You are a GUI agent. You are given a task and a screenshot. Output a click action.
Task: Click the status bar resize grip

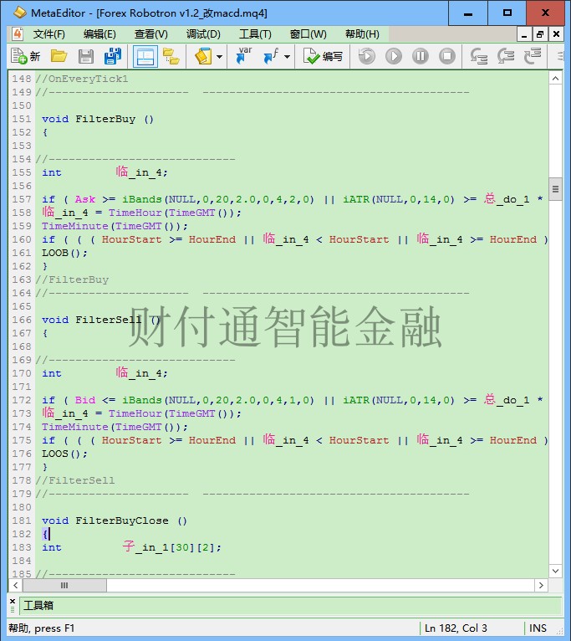[559, 631]
